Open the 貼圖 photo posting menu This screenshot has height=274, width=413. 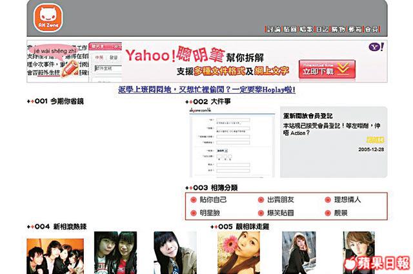(x=290, y=29)
